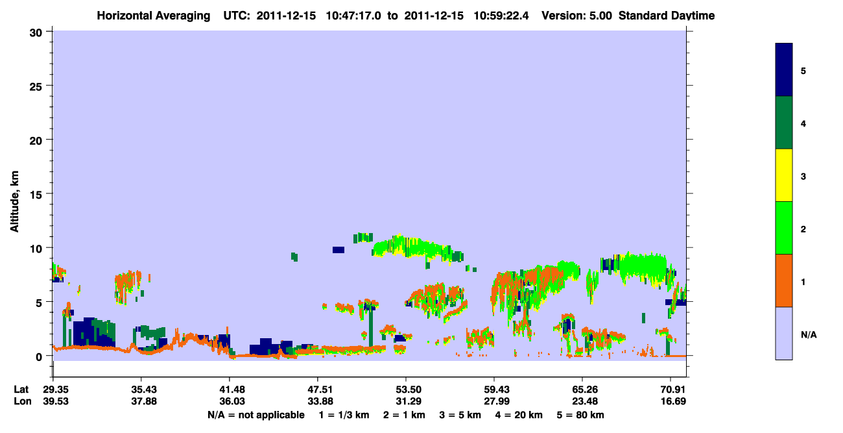Viewport: 843px width, 433px height.
Task: Click the bright green legend swatch for 2
Action: [x=784, y=228]
